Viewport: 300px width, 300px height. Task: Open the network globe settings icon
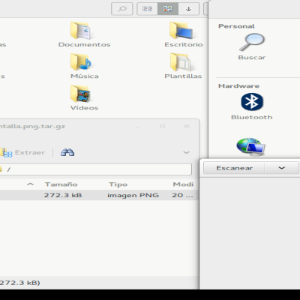coord(251,147)
